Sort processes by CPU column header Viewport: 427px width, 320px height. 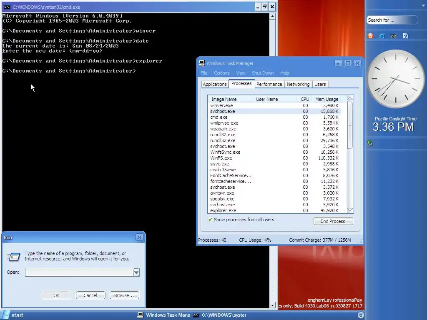point(304,99)
